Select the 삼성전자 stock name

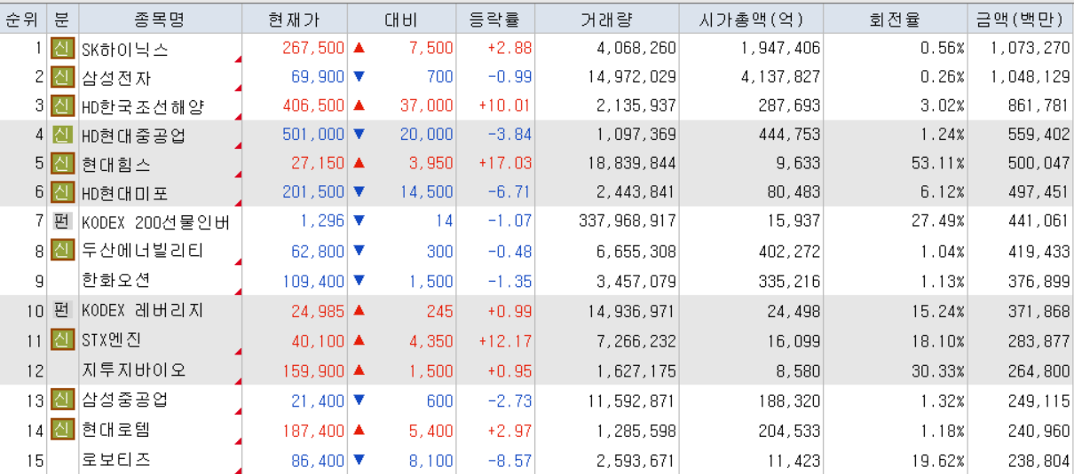tap(115, 77)
